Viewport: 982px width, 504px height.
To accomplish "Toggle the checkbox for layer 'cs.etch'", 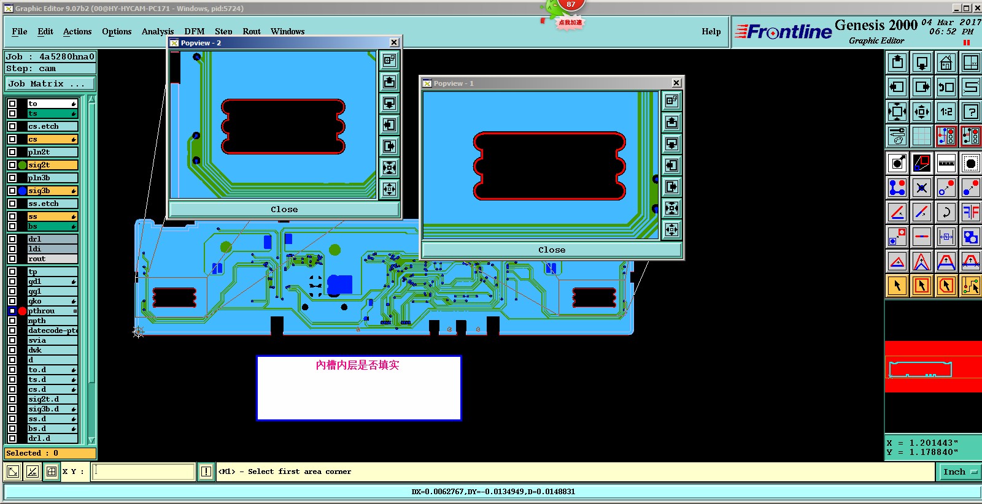I will coord(12,126).
